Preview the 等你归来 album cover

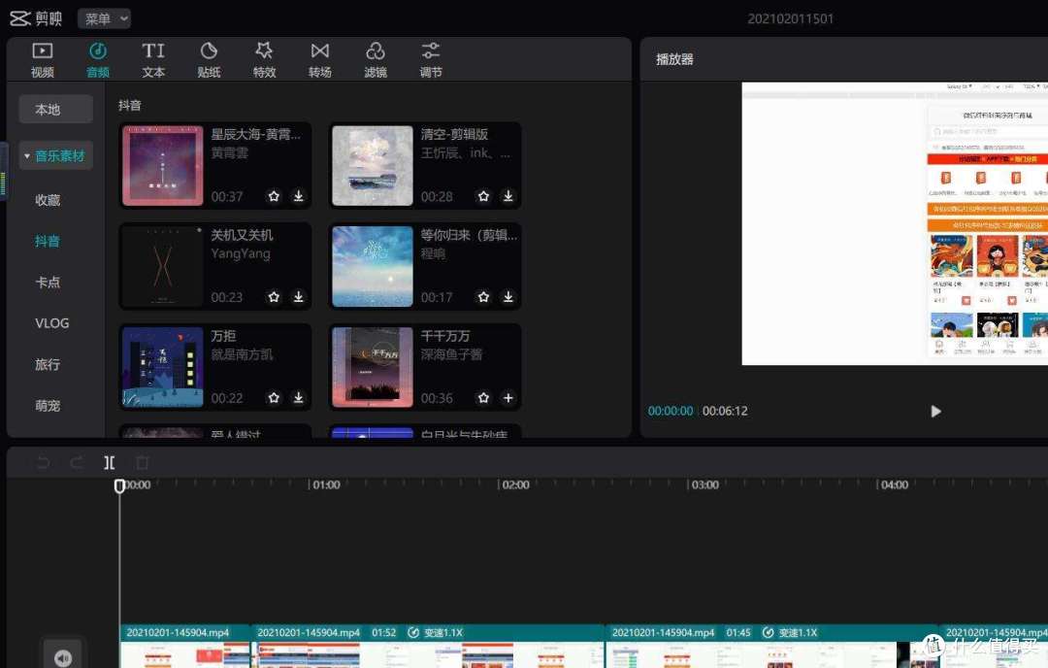tap(373, 266)
